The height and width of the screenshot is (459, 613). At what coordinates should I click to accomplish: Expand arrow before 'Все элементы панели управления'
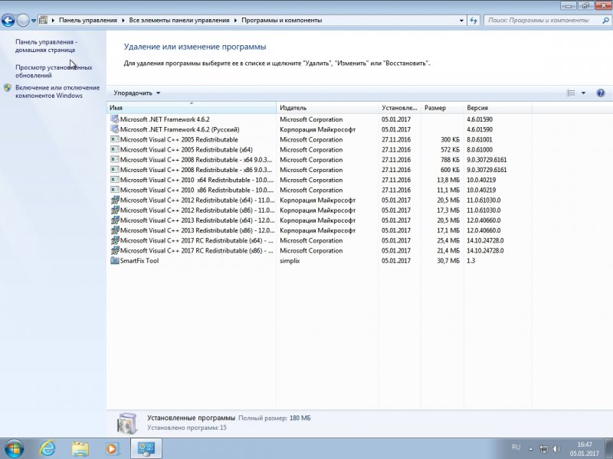[123, 21]
